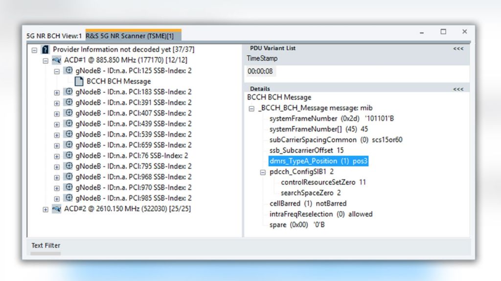Click the gNodeB PCI:985 cell icon
501x281 pixels.
pos(68,198)
